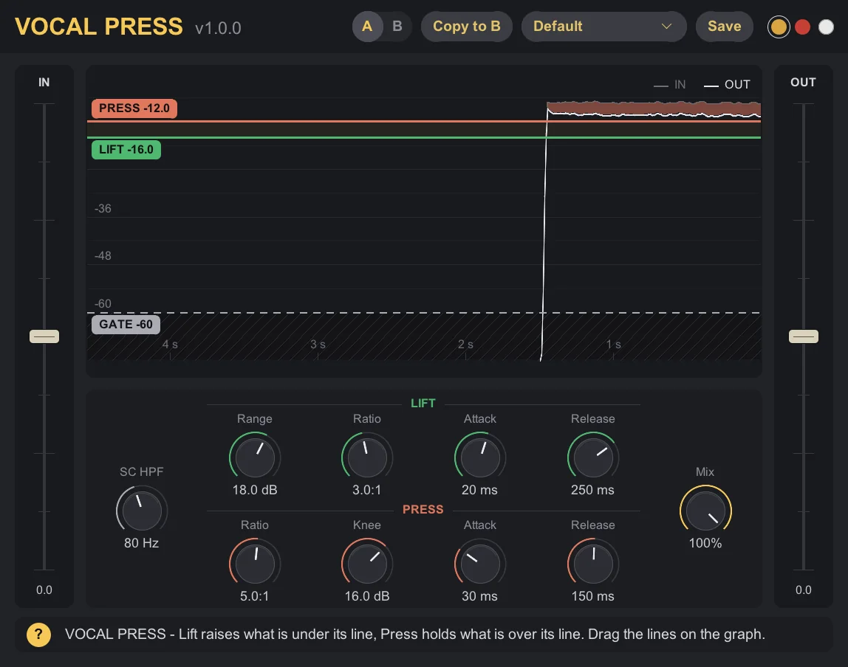Viewport: 848px width, 667px height.
Task: Click the 16.0 dB knee value
Action: 367,596
